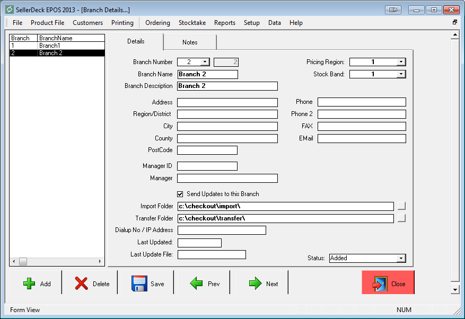This screenshot has width=465, height=319.
Task: Click the red X Delete icon
Action: pyautogui.click(x=81, y=283)
